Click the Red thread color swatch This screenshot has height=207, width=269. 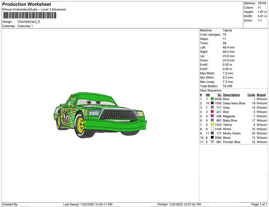212,112
